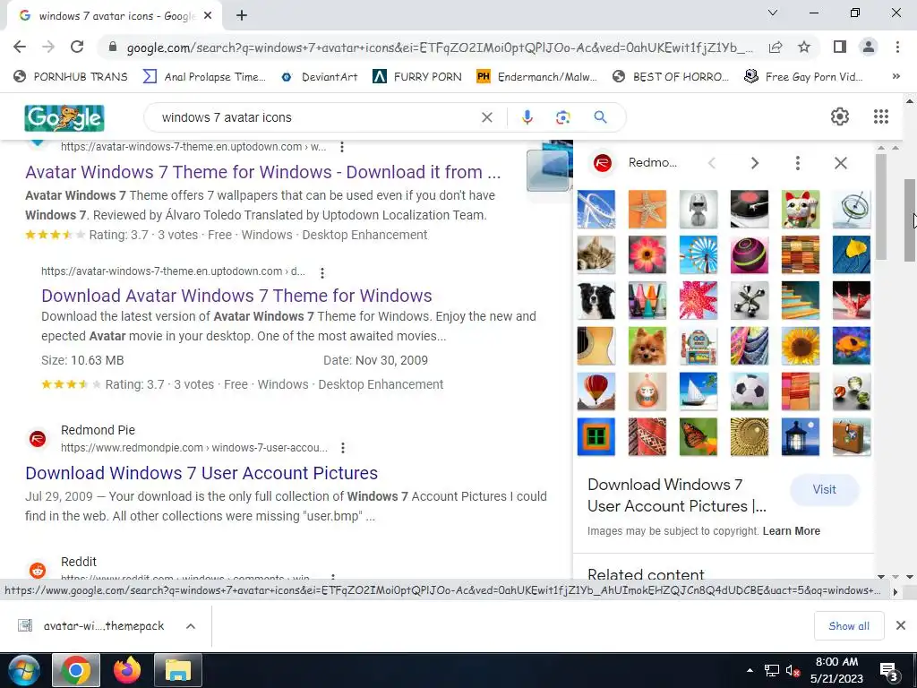Image resolution: width=917 pixels, height=688 pixels.
Task: Open the Chrome taskbar button
Action: [76, 670]
